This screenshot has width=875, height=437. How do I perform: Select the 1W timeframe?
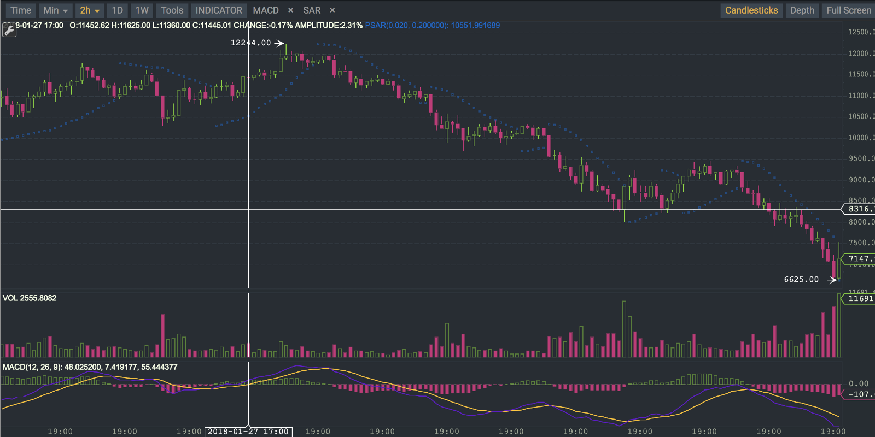click(x=142, y=10)
